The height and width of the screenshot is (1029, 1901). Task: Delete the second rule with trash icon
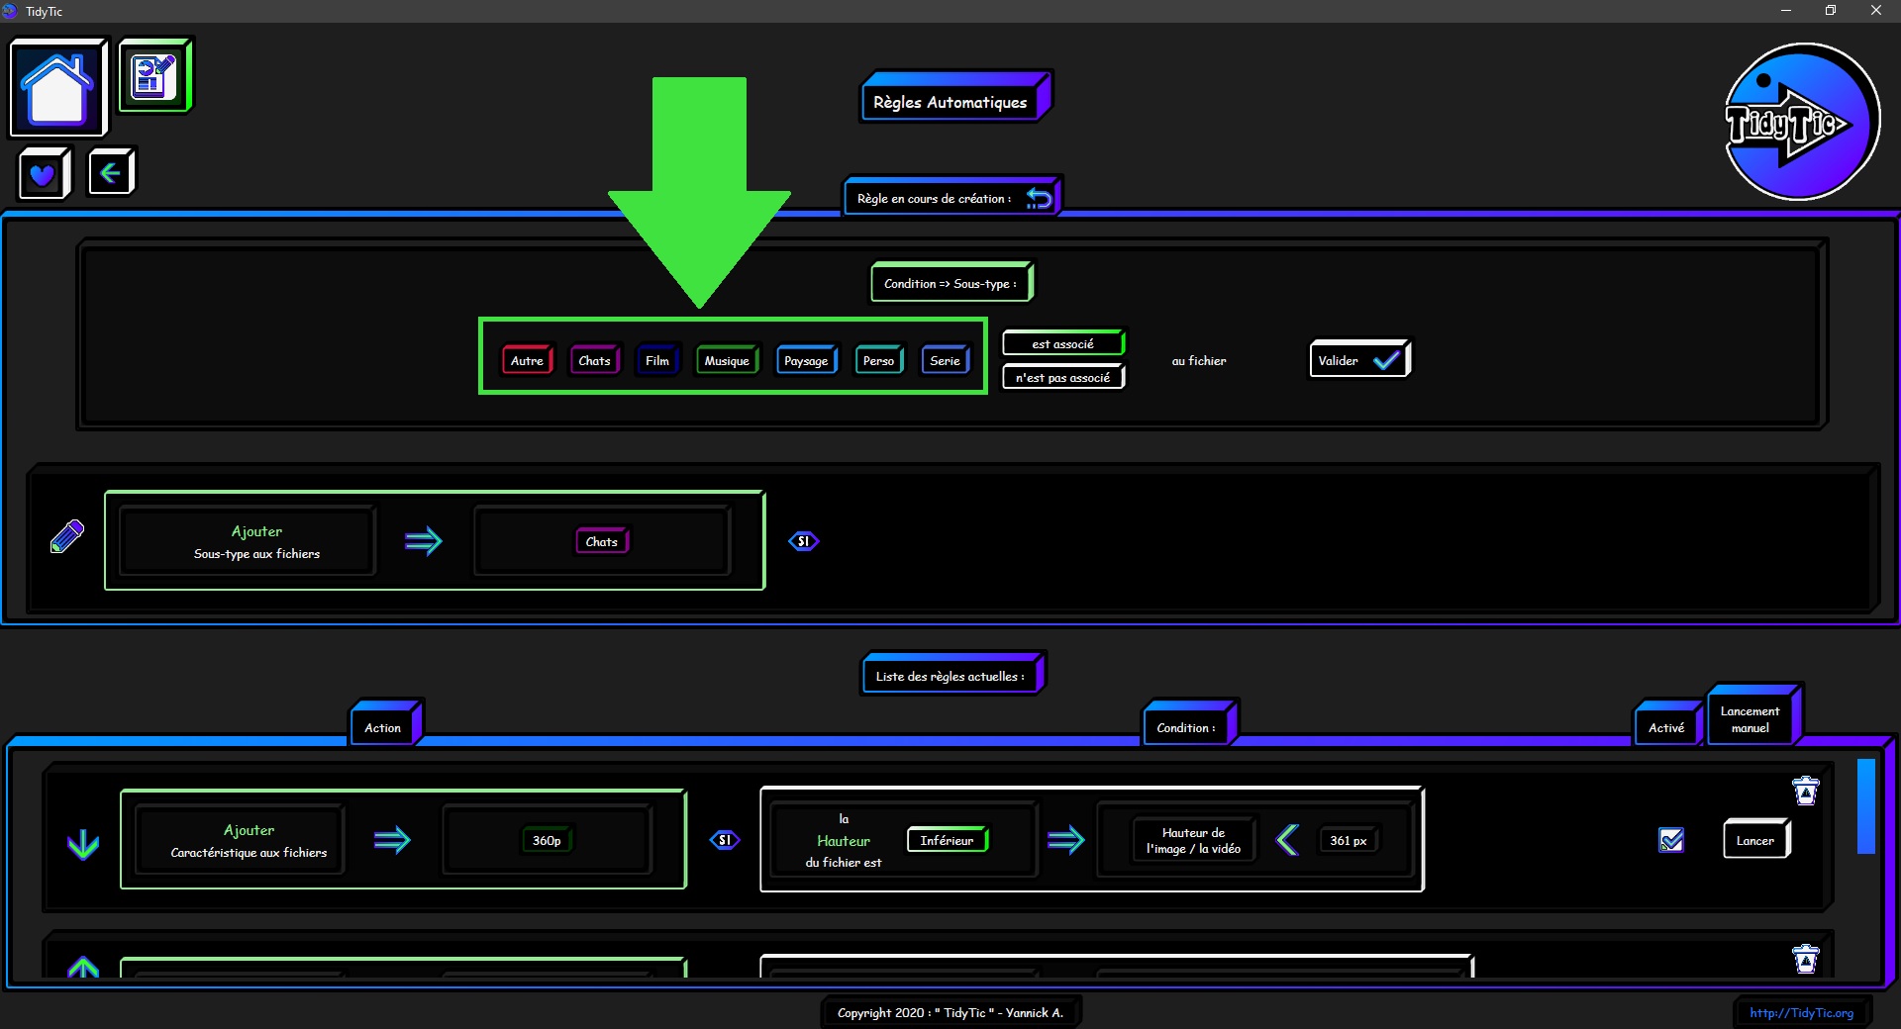pos(1806,959)
